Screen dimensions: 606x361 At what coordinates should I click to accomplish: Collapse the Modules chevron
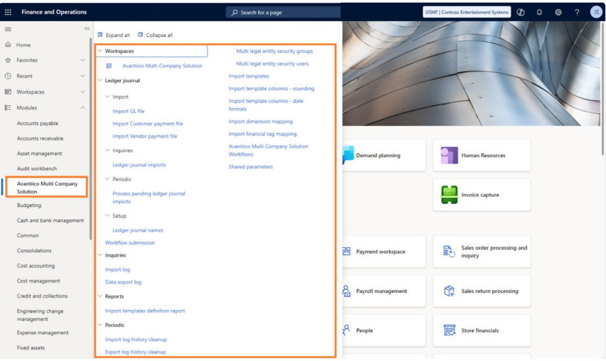click(x=83, y=107)
